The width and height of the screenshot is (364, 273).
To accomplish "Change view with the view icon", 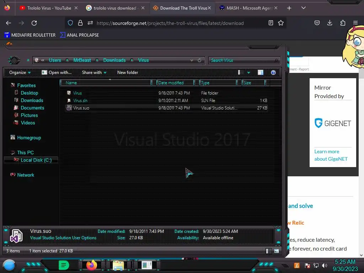I will tap(241, 73).
